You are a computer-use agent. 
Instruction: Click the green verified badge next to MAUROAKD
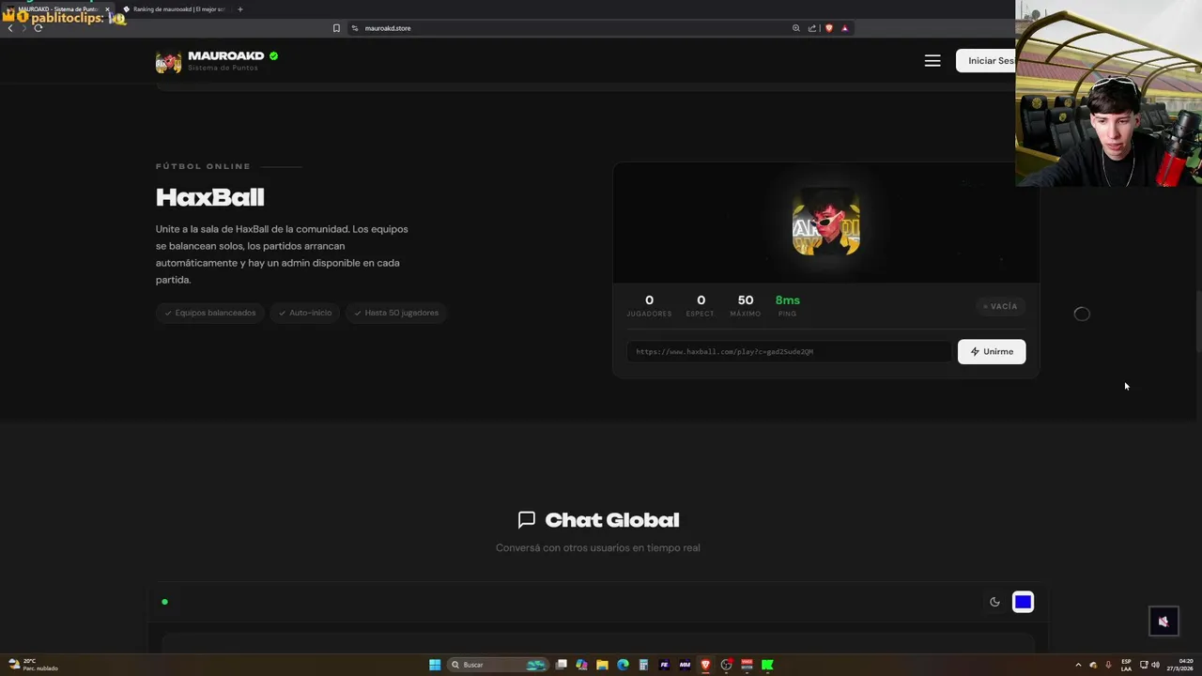pos(273,56)
